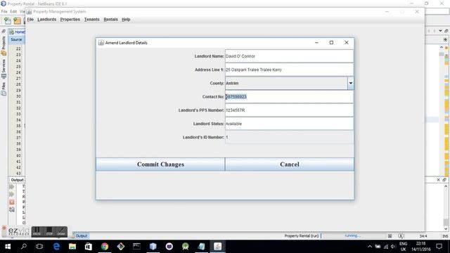Open the County dropdown arrow
450x253 pixels.
[x=351, y=83]
